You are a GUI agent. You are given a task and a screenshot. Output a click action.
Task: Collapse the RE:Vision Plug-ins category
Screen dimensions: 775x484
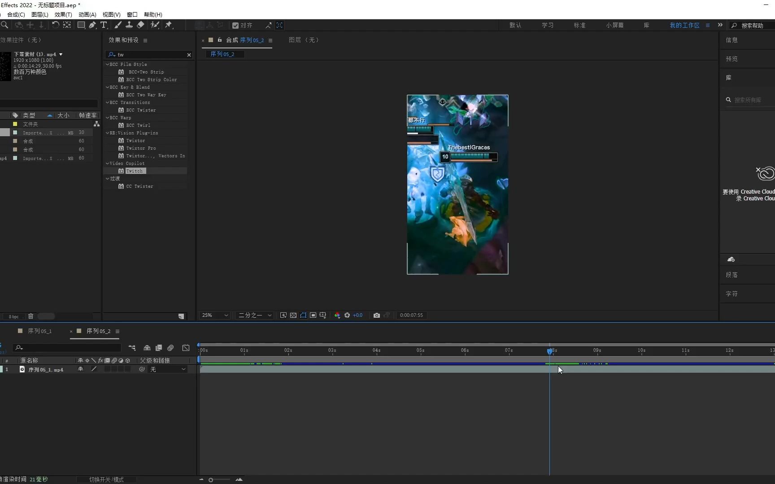pos(107,133)
